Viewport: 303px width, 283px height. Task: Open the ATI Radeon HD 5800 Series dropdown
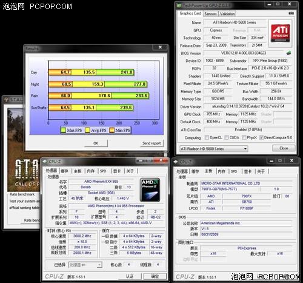point(213,149)
